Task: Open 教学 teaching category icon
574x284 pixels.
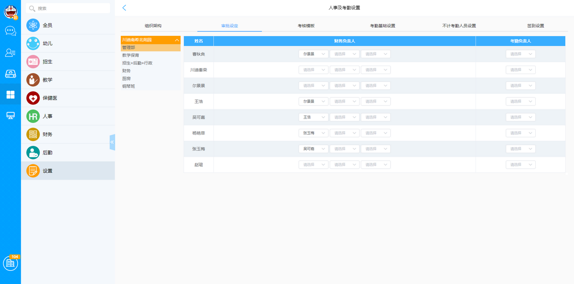Action: click(x=33, y=80)
